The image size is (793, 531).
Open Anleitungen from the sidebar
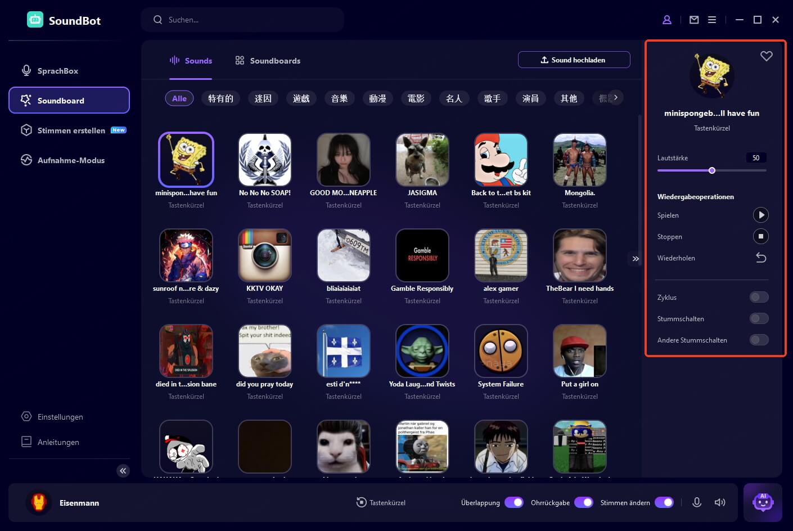pos(57,442)
